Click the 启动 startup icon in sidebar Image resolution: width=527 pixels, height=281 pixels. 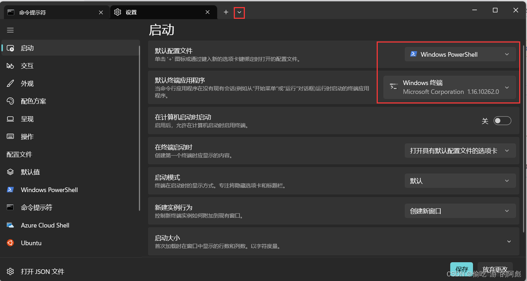(x=10, y=48)
